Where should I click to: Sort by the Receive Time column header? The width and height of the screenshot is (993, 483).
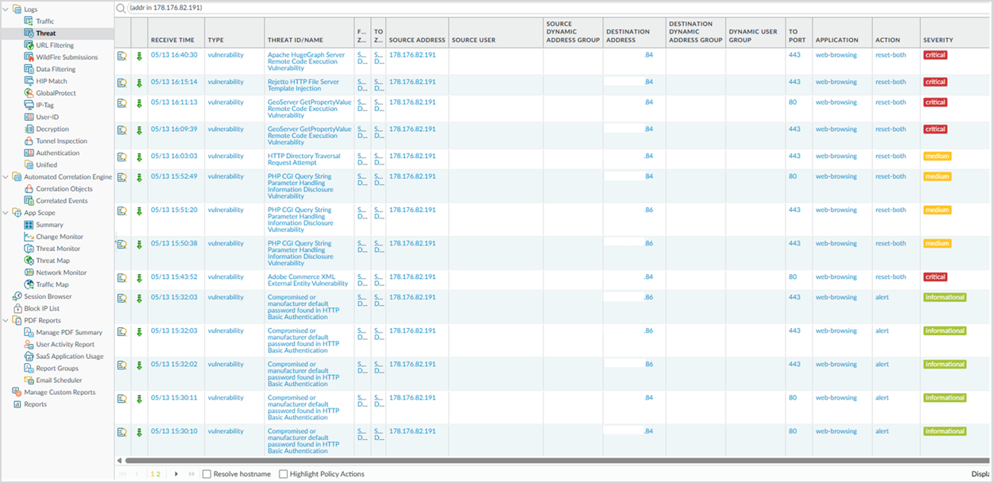(x=172, y=40)
